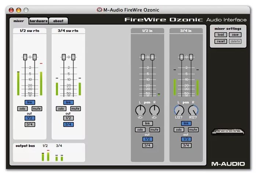Click the output bus 3/4 level meter
257x176 pixels.
click(x=59, y=158)
